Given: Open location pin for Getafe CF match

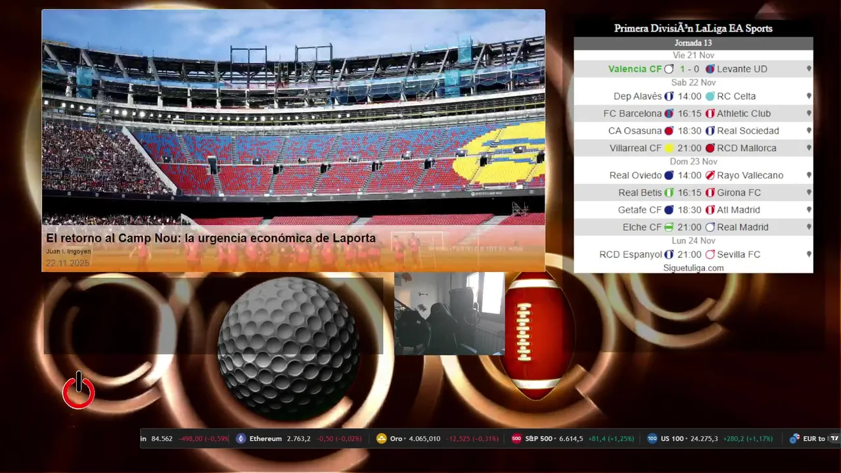Looking at the screenshot, I should pos(809,210).
